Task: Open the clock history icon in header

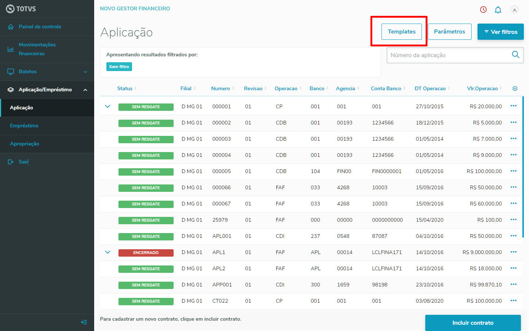Action: click(483, 10)
